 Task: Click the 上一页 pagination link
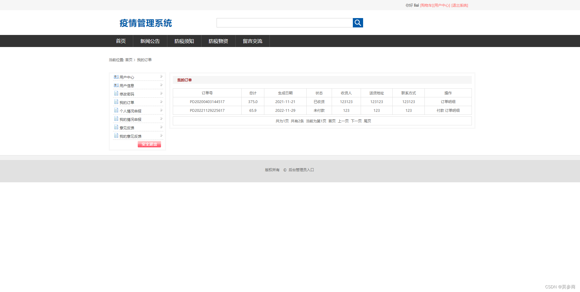click(343, 121)
